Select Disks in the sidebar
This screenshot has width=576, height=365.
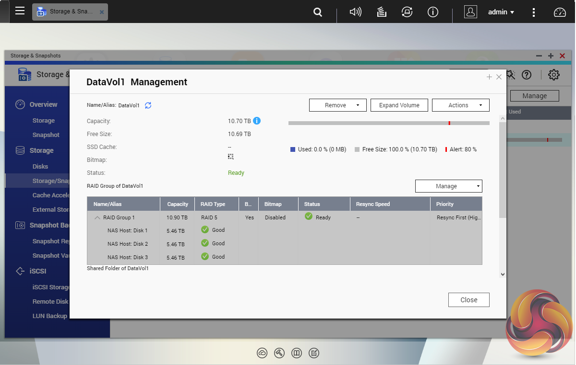click(40, 167)
